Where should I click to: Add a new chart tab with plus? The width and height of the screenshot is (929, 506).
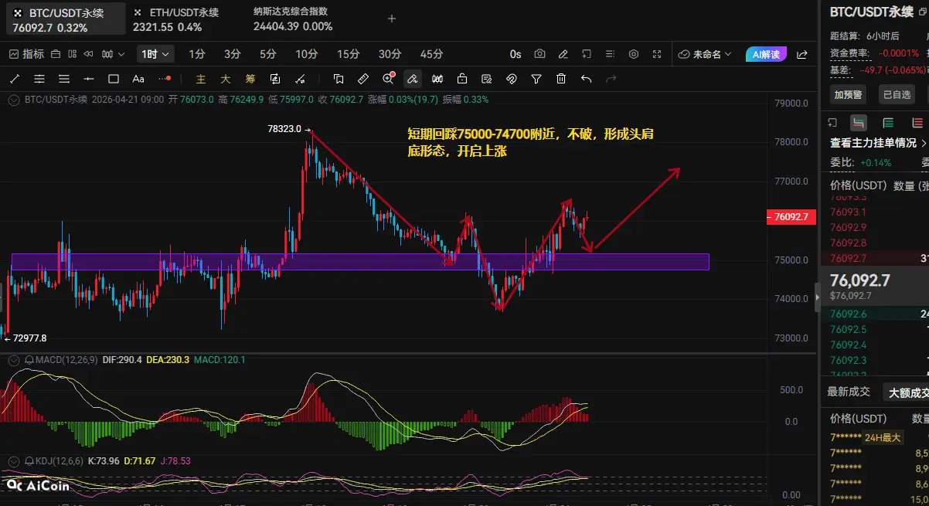pyautogui.click(x=392, y=19)
